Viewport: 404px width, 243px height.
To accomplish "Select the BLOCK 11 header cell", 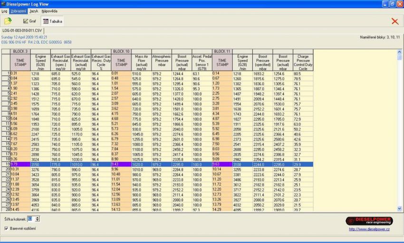I will point(222,51).
